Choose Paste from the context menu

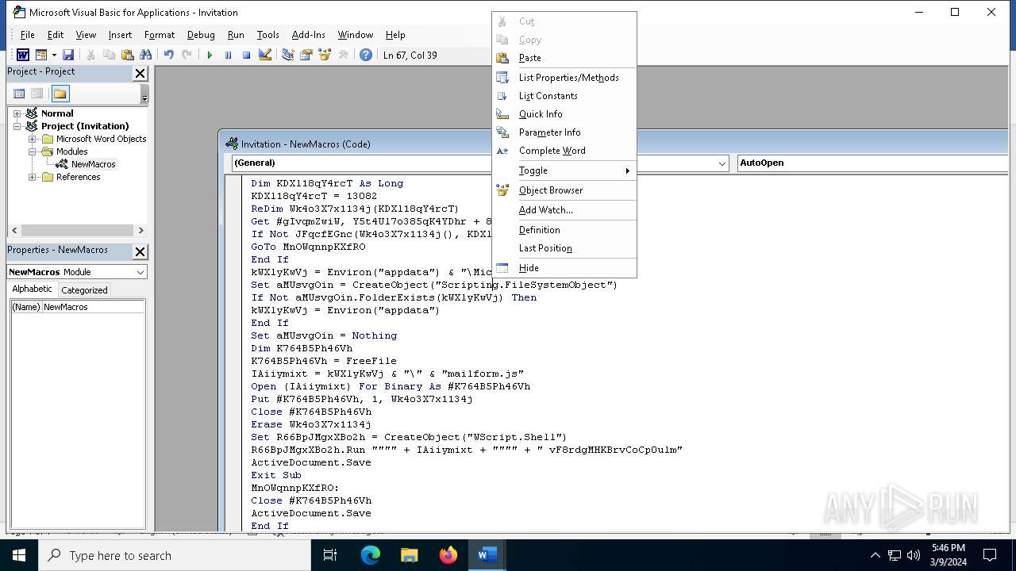coord(564,58)
